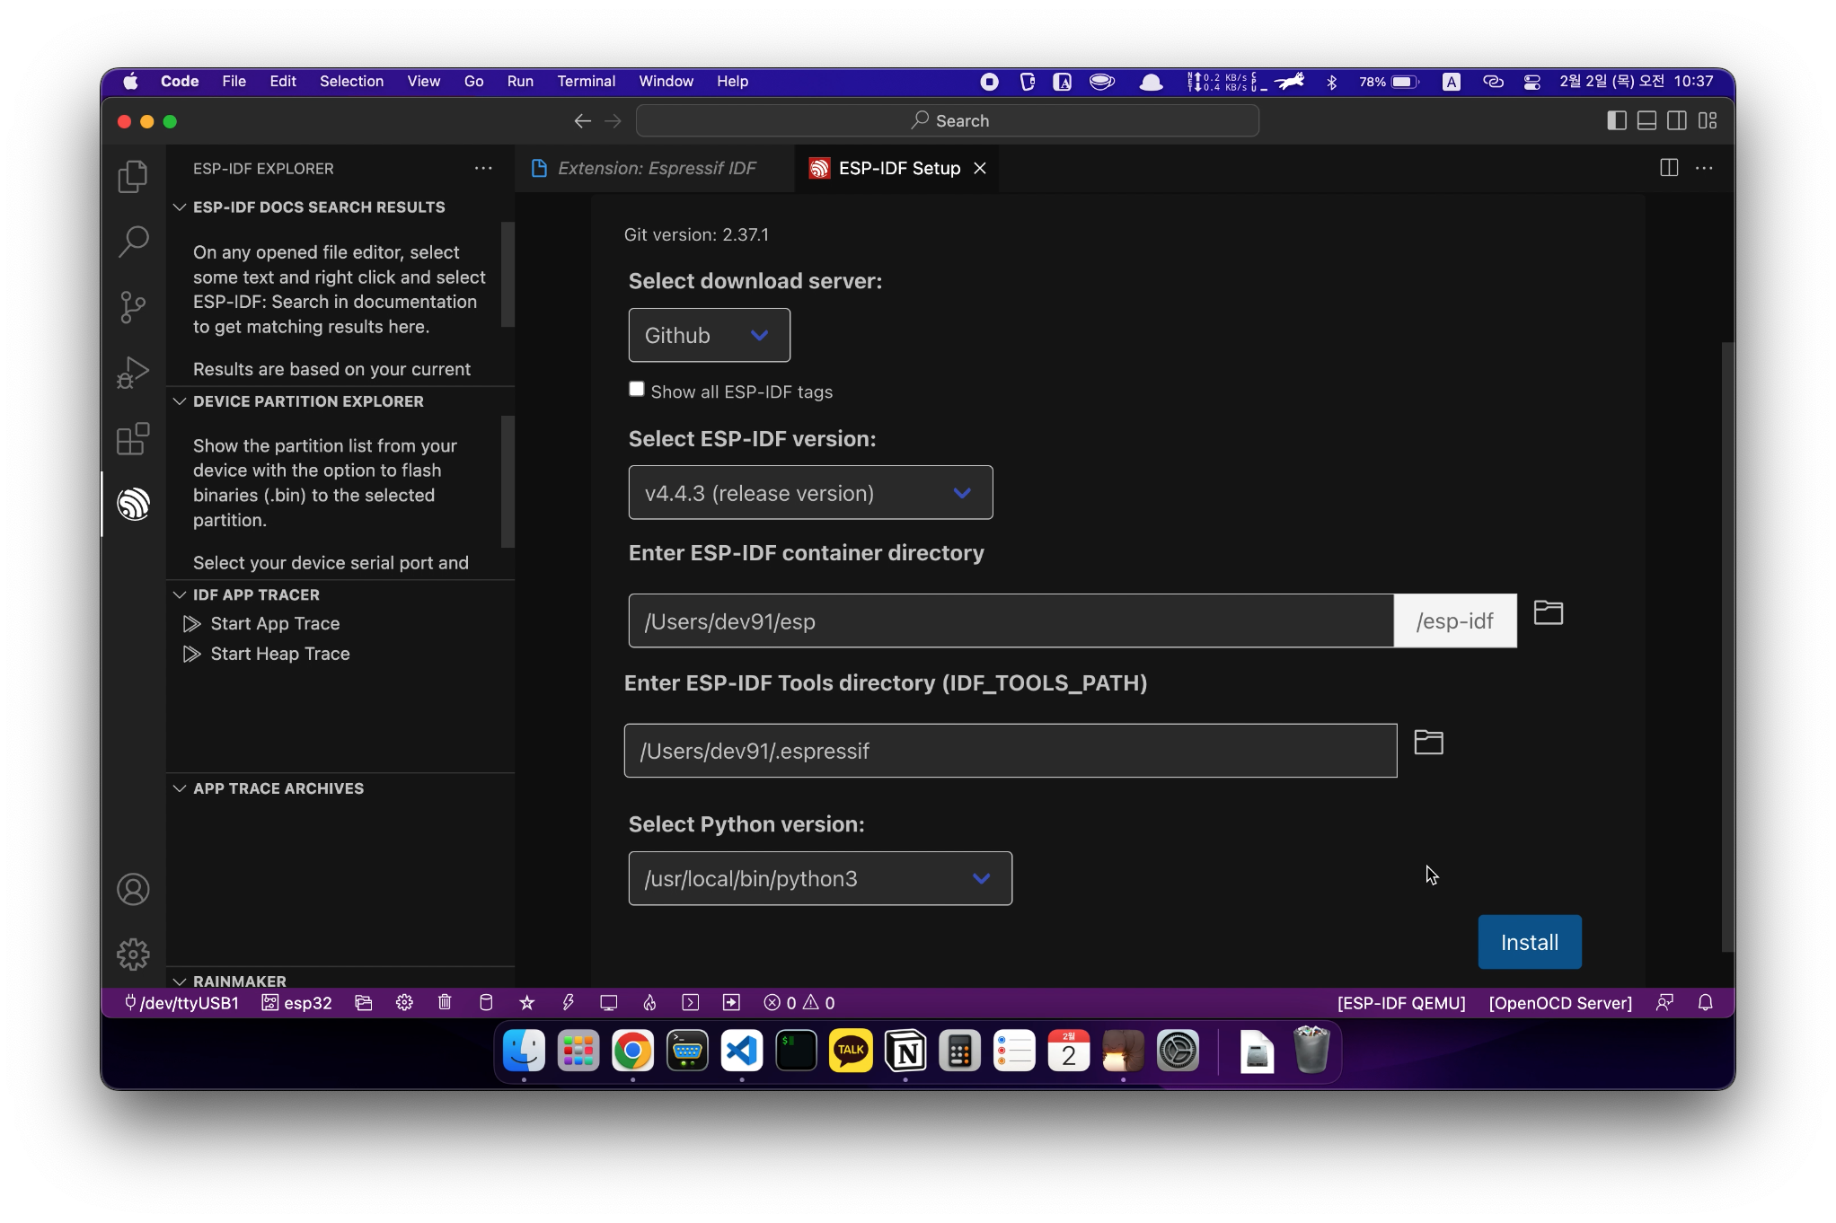Click the flash (lightning bolt) status bar icon

[x=568, y=1002]
